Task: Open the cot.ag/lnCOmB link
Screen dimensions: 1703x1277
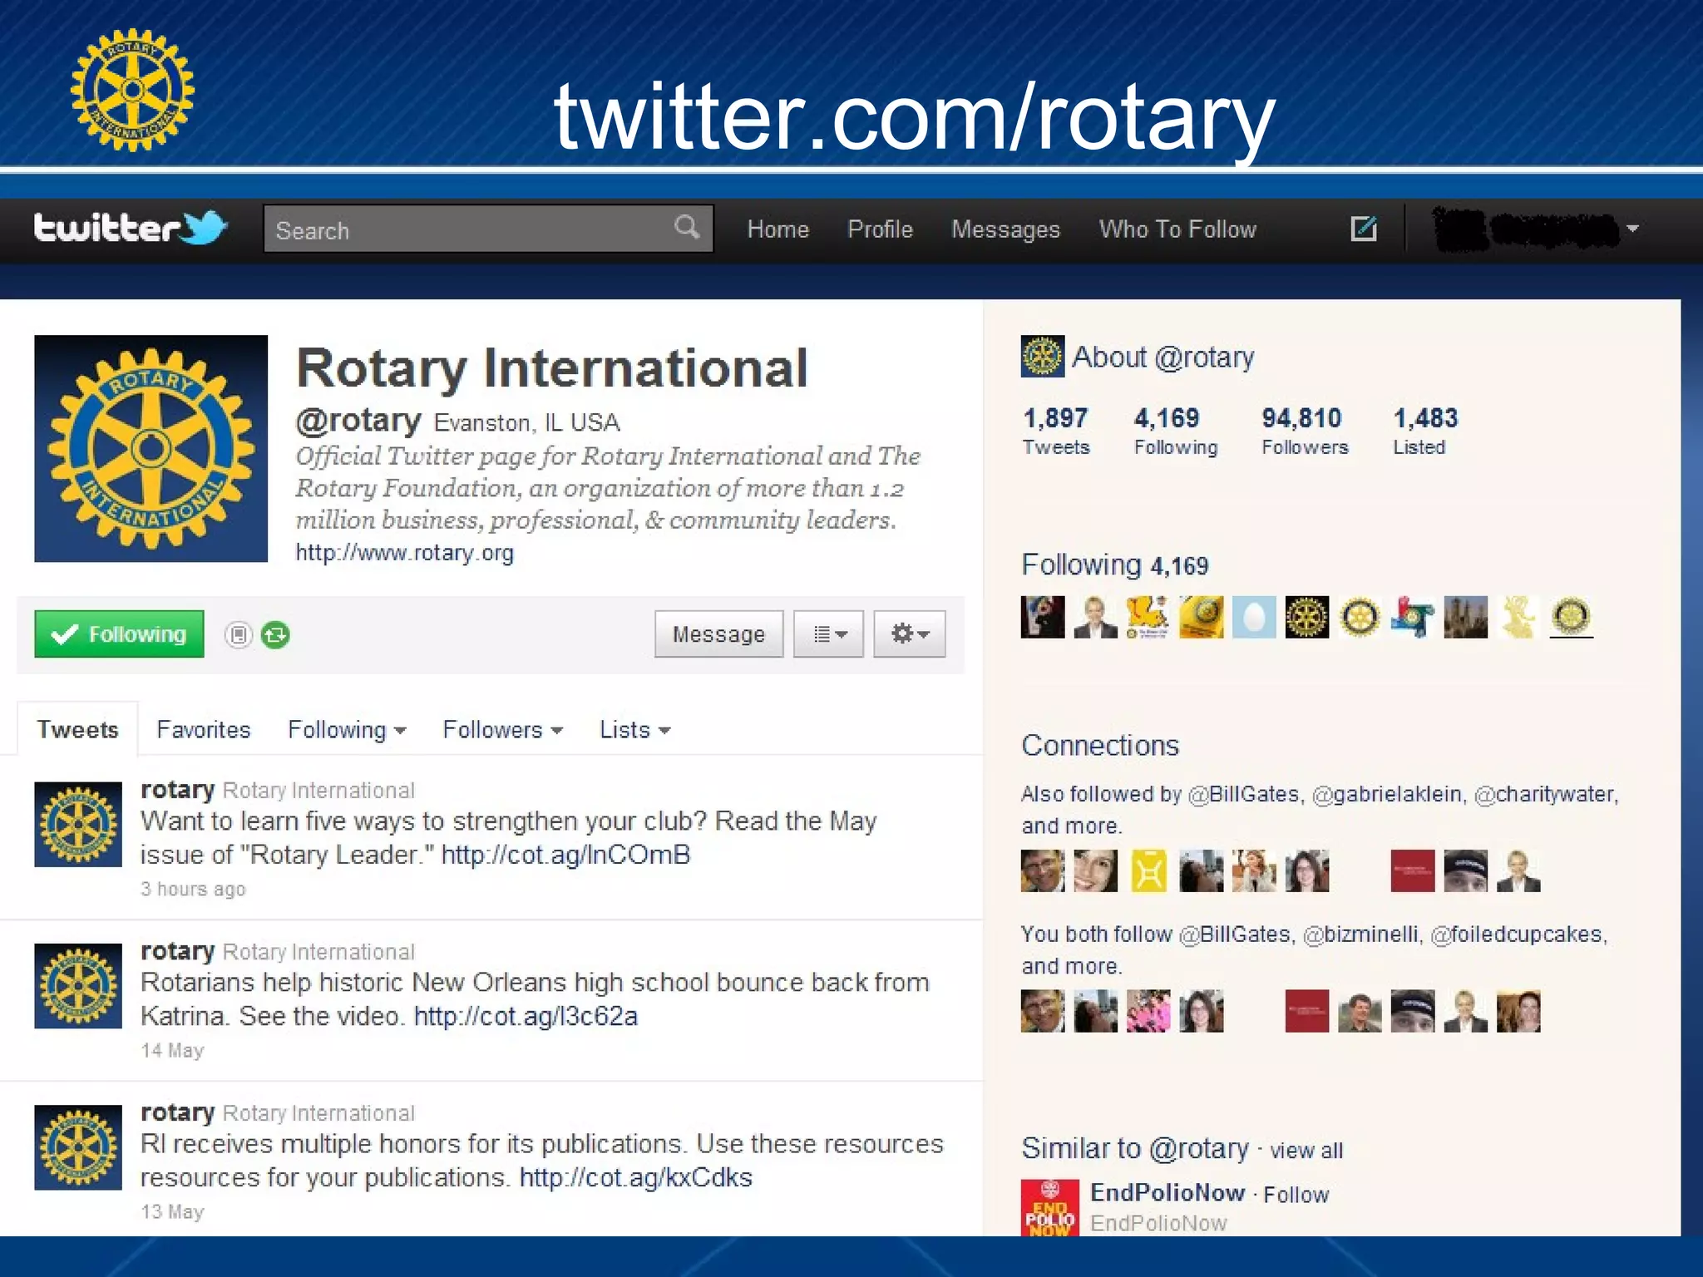Action: click(x=565, y=855)
